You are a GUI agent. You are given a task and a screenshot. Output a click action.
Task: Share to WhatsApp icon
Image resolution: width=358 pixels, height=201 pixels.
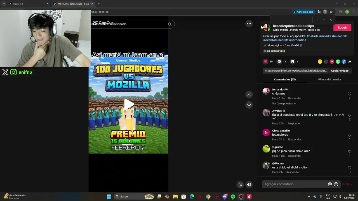click(x=338, y=61)
